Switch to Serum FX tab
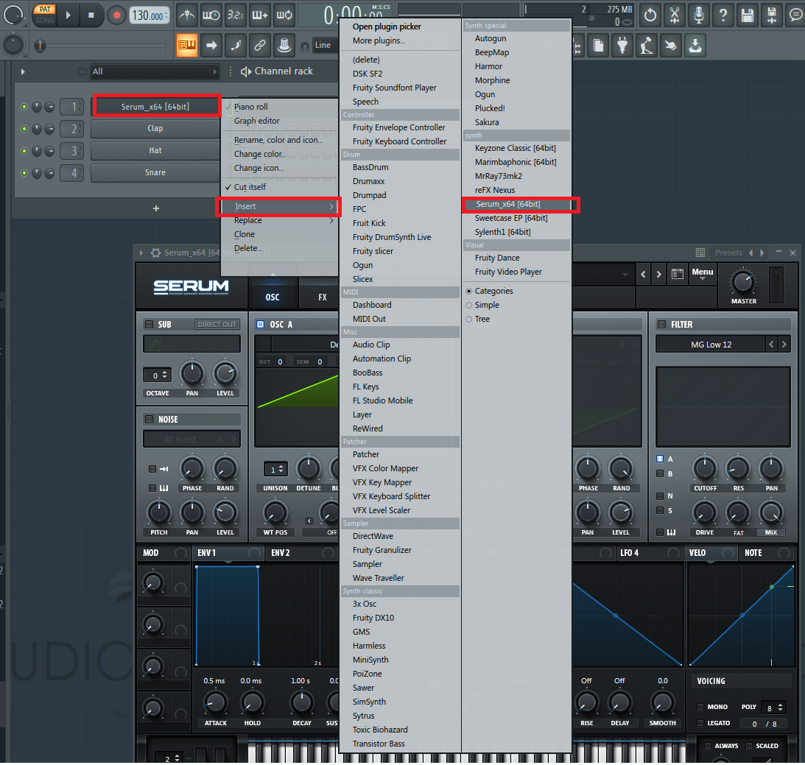Screen dimensions: 805x765 click(x=323, y=297)
